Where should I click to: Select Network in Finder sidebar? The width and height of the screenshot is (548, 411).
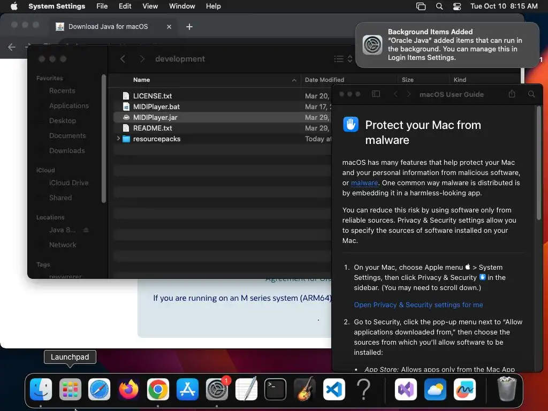(x=63, y=245)
